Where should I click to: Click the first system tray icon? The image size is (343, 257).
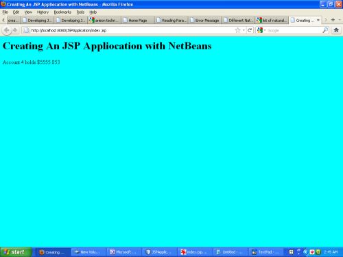[x=291, y=252]
